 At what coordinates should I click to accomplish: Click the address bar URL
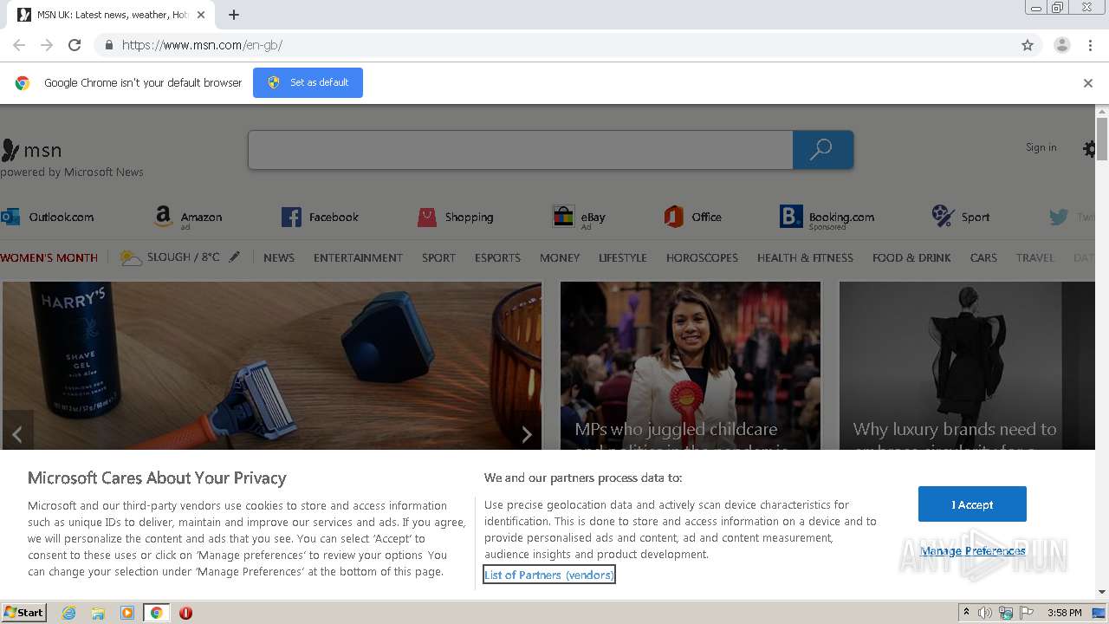[202, 45]
